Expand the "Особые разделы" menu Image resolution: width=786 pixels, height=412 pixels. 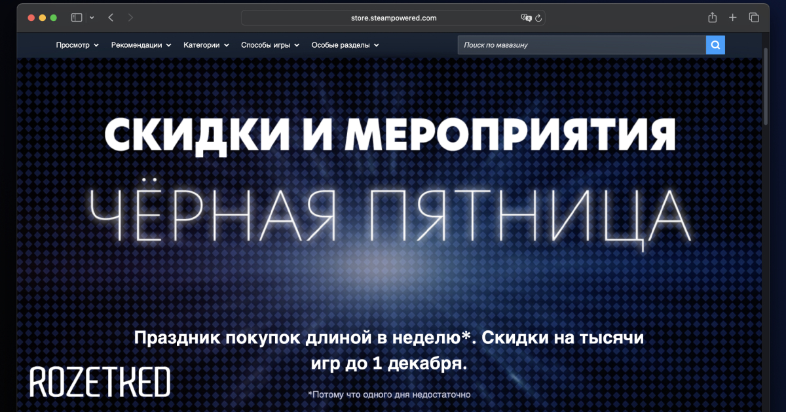tap(345, 45)
